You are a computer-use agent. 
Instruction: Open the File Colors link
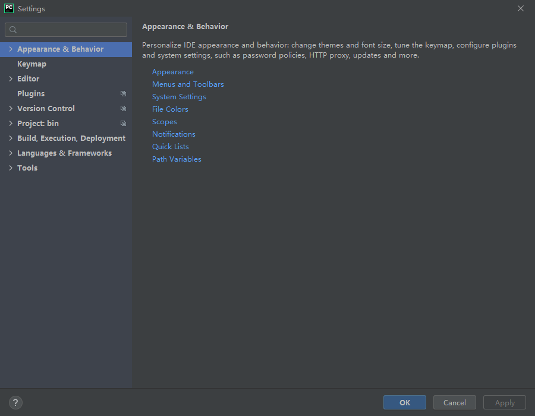[170, 109]
